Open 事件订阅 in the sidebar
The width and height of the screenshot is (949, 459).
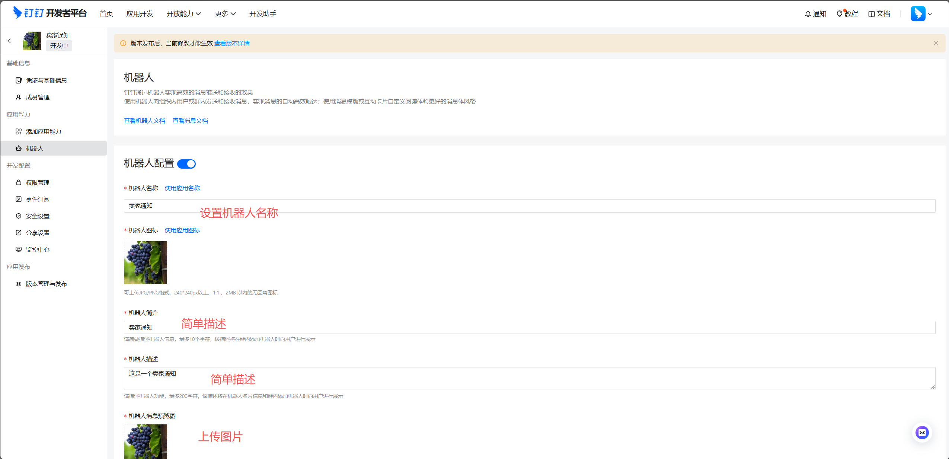[54, 199]
